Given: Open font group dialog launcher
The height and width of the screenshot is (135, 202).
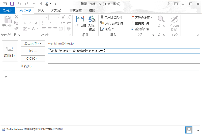Looking at the screenshot, I should click(70, 35).
